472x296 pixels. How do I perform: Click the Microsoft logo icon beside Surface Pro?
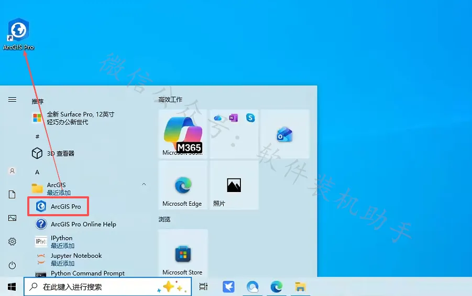pyautogui.click(x=37, y=118)
